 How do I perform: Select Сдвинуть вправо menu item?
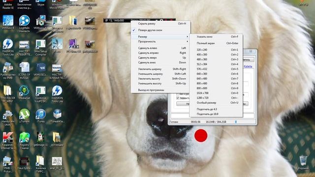click(160, 53)
